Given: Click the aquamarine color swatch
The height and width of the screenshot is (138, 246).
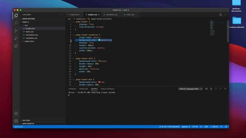Looking at the screenshot, I should click(x=99, y=40).
